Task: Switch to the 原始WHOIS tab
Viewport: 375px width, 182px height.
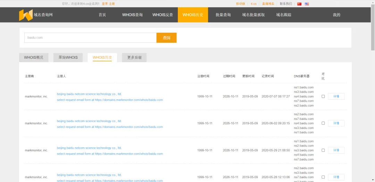Action: point(68,58)
